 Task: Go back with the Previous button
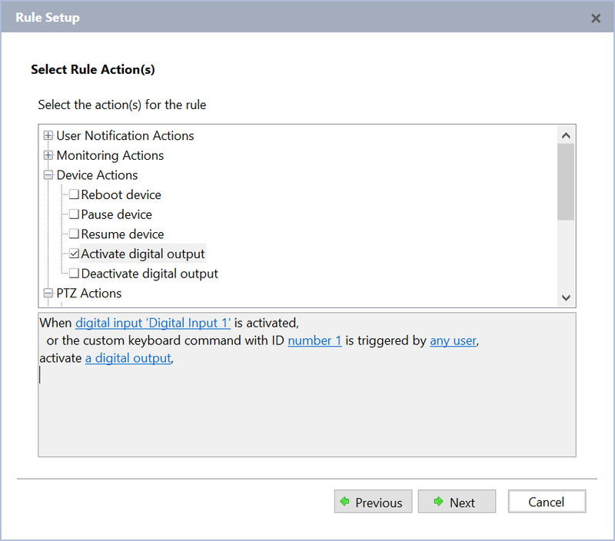click(373, 502)
